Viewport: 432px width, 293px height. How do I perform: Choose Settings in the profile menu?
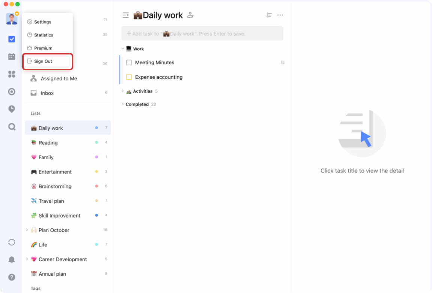42,22
